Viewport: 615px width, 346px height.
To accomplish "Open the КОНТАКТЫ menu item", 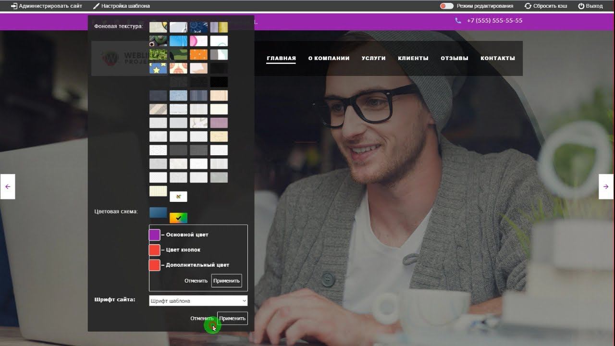I will coord(497,58).
